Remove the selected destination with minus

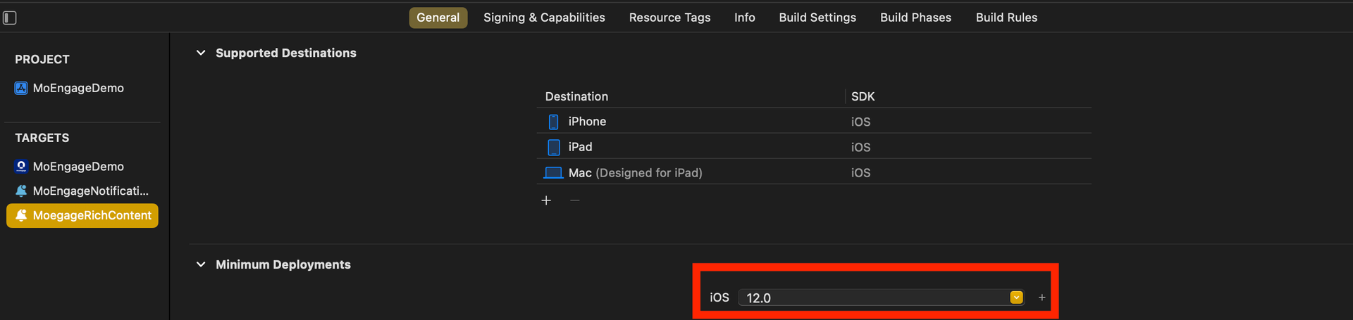tap(574, 200)
